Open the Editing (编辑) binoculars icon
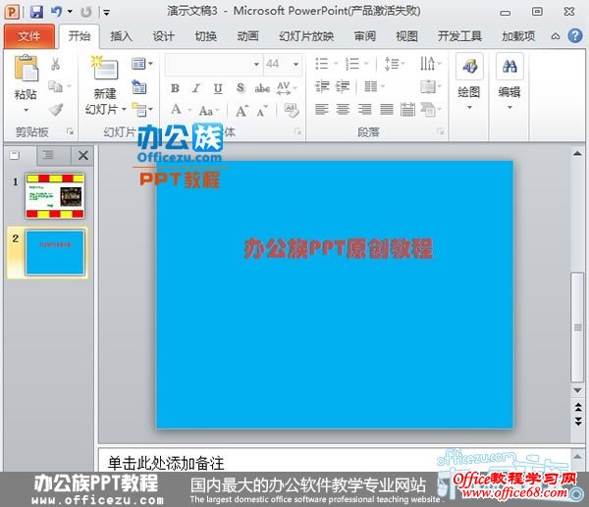The image size is (589, 507). [509, 69]
